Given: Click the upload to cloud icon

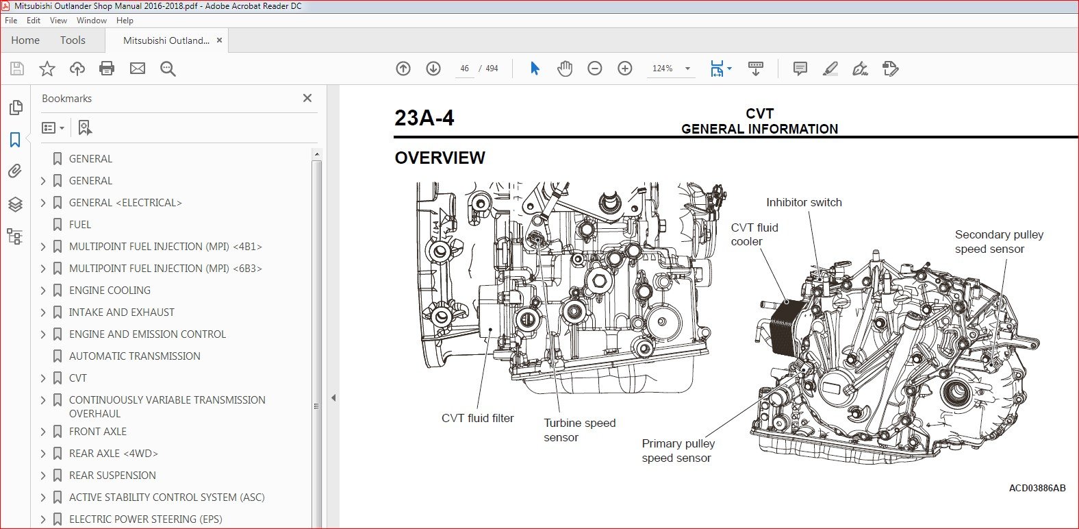Looking at the screenshot, I should pyautogui.click(x=77, y=69).
